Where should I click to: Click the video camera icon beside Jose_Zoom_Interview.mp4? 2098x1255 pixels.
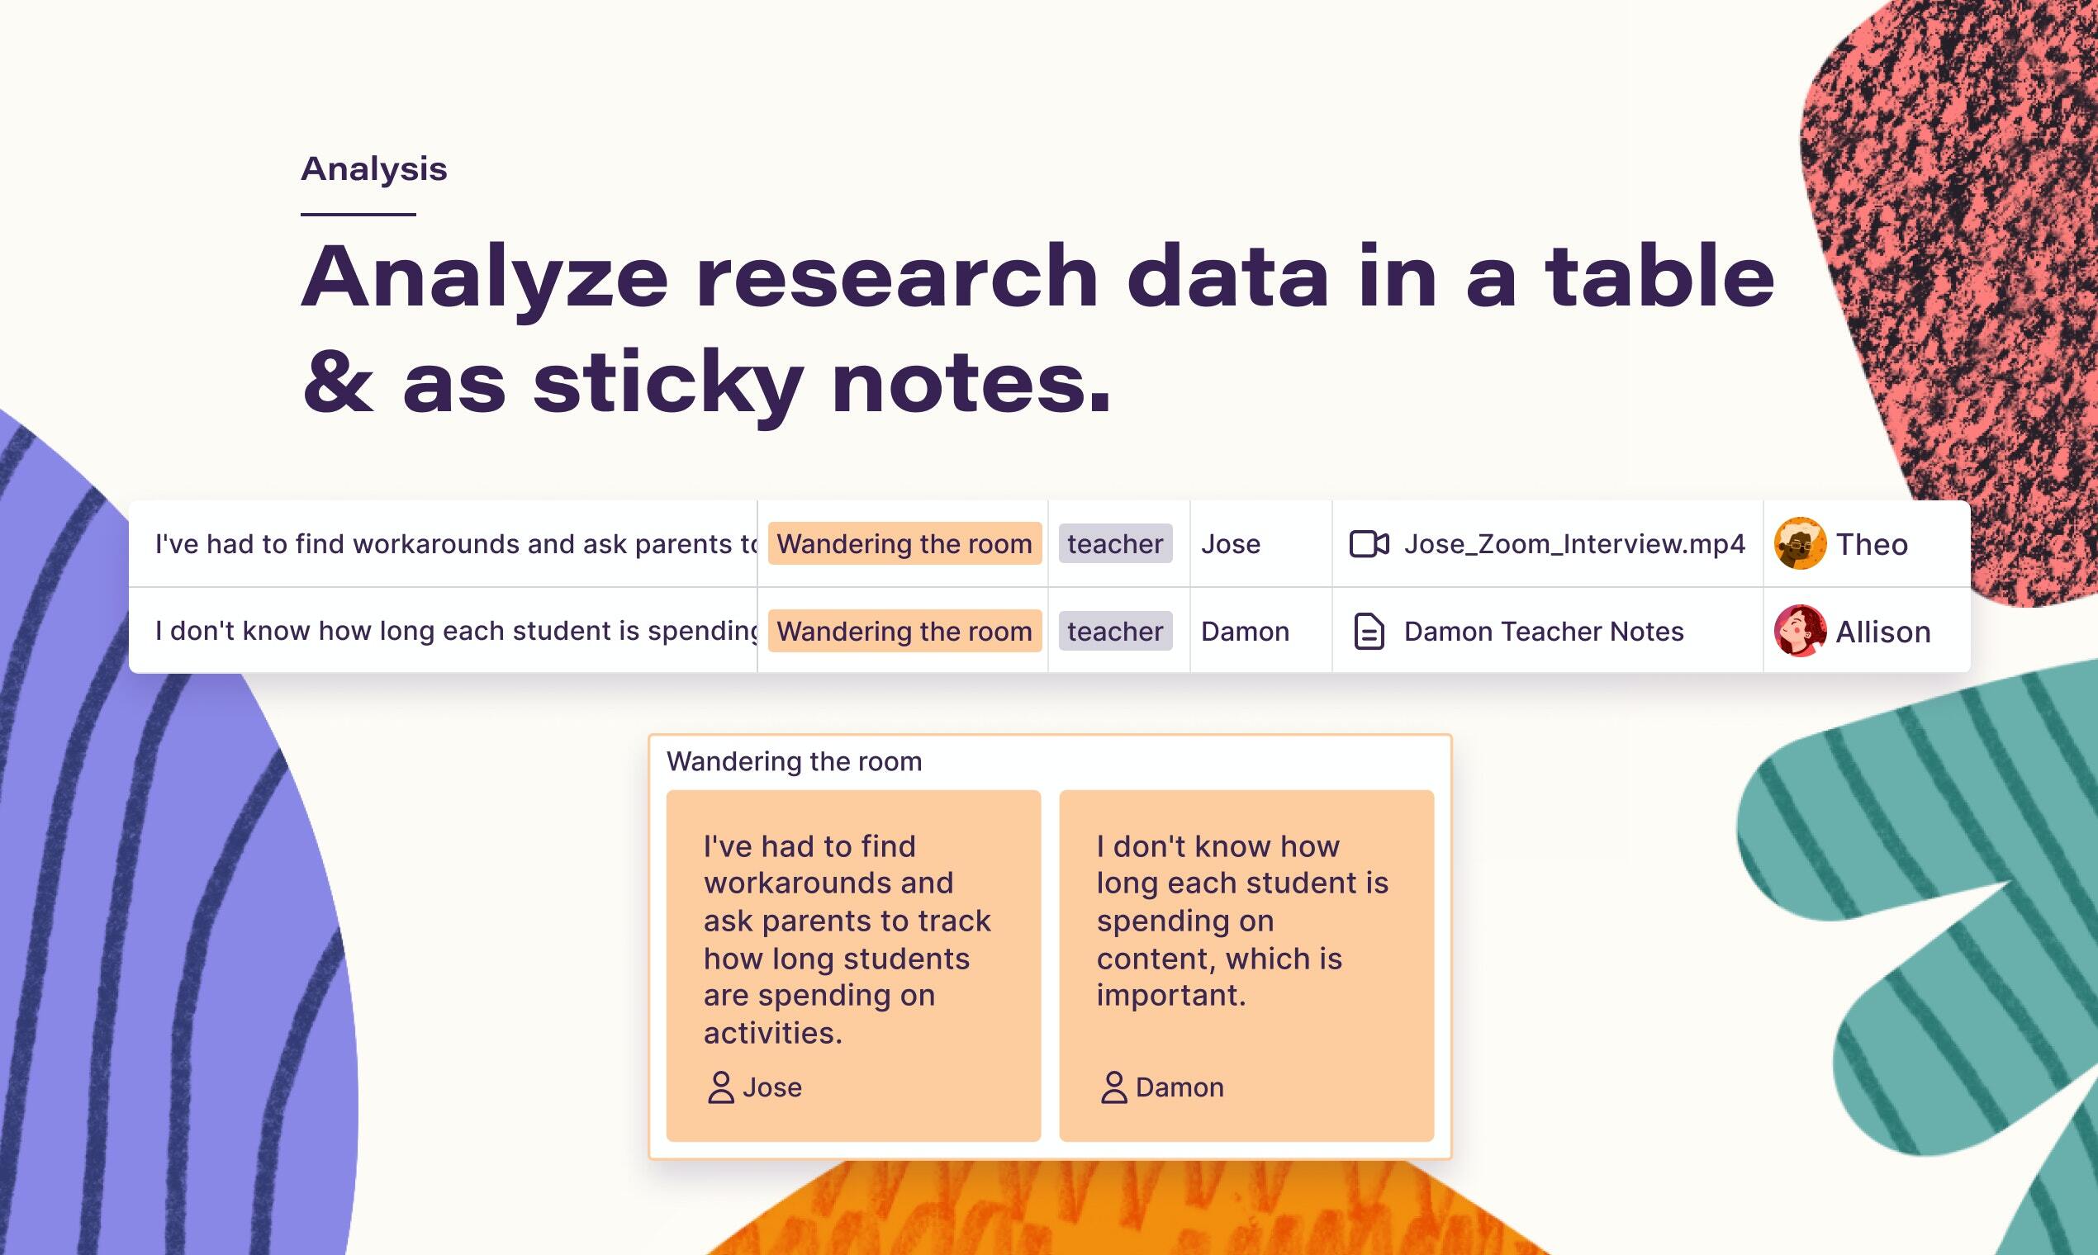1369,544
